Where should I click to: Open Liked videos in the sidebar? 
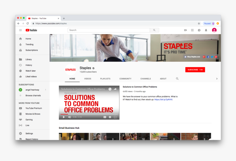32,77
